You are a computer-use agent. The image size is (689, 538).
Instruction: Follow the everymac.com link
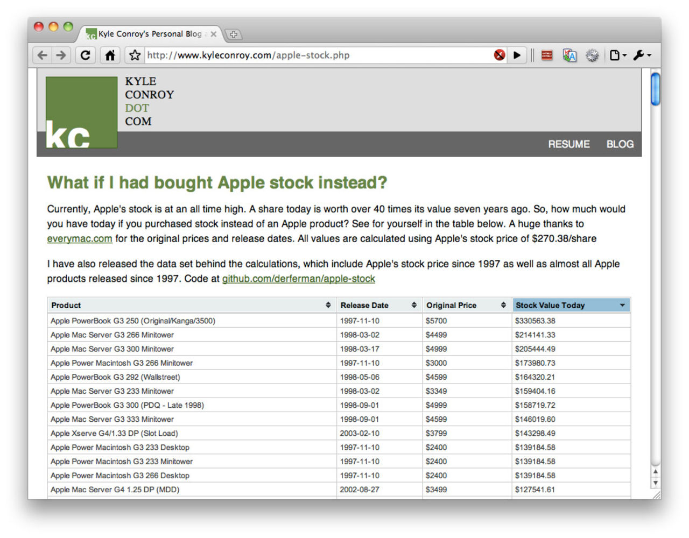[x=80, y=238]
